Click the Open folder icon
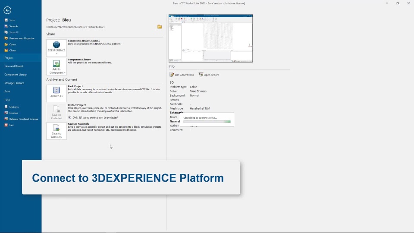Viewport: 414px width, 233px height. coord(6,44)
